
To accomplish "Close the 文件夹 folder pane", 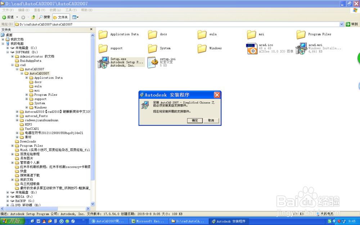I will pos(91,29).
